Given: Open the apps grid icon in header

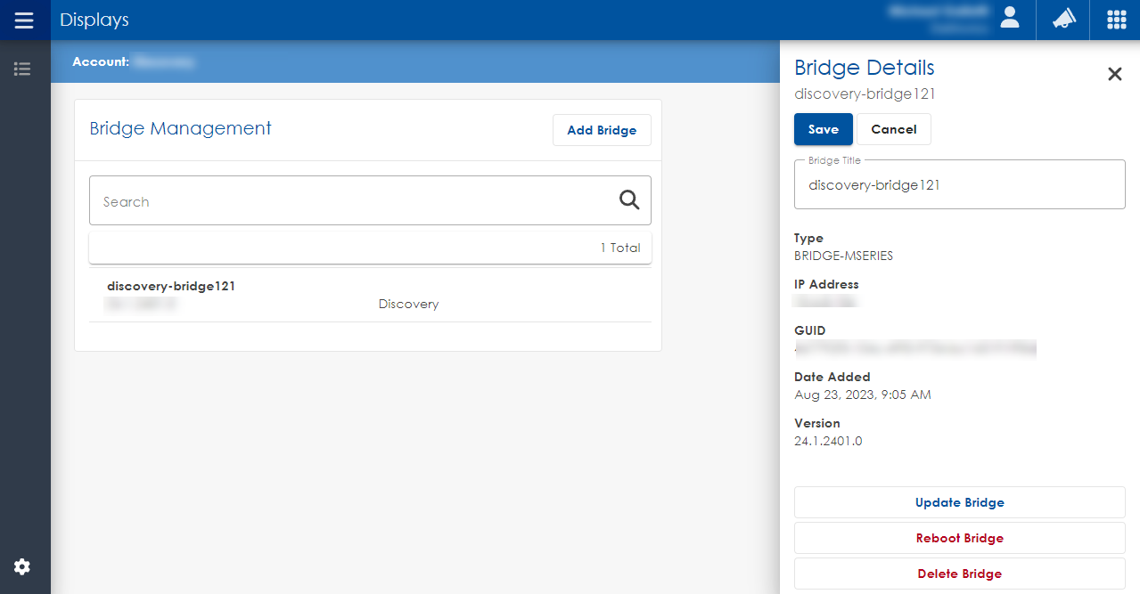Looking at the screenshot, I should (x=1115, y=20).
